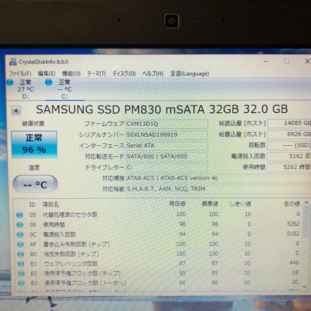
Task: Select the 電源投入回数 row in SMART list
Action: point(159,234)
